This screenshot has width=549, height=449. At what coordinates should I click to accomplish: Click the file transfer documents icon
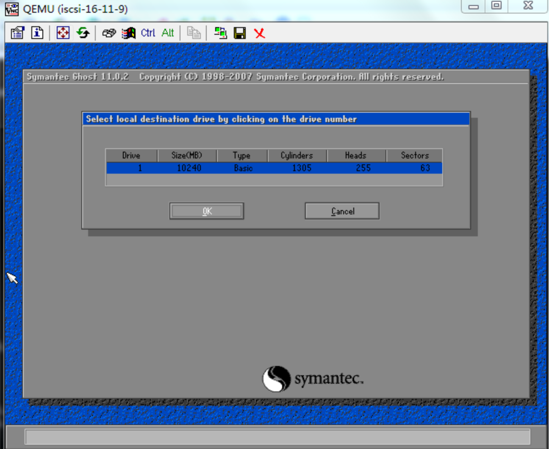[194, 33]
